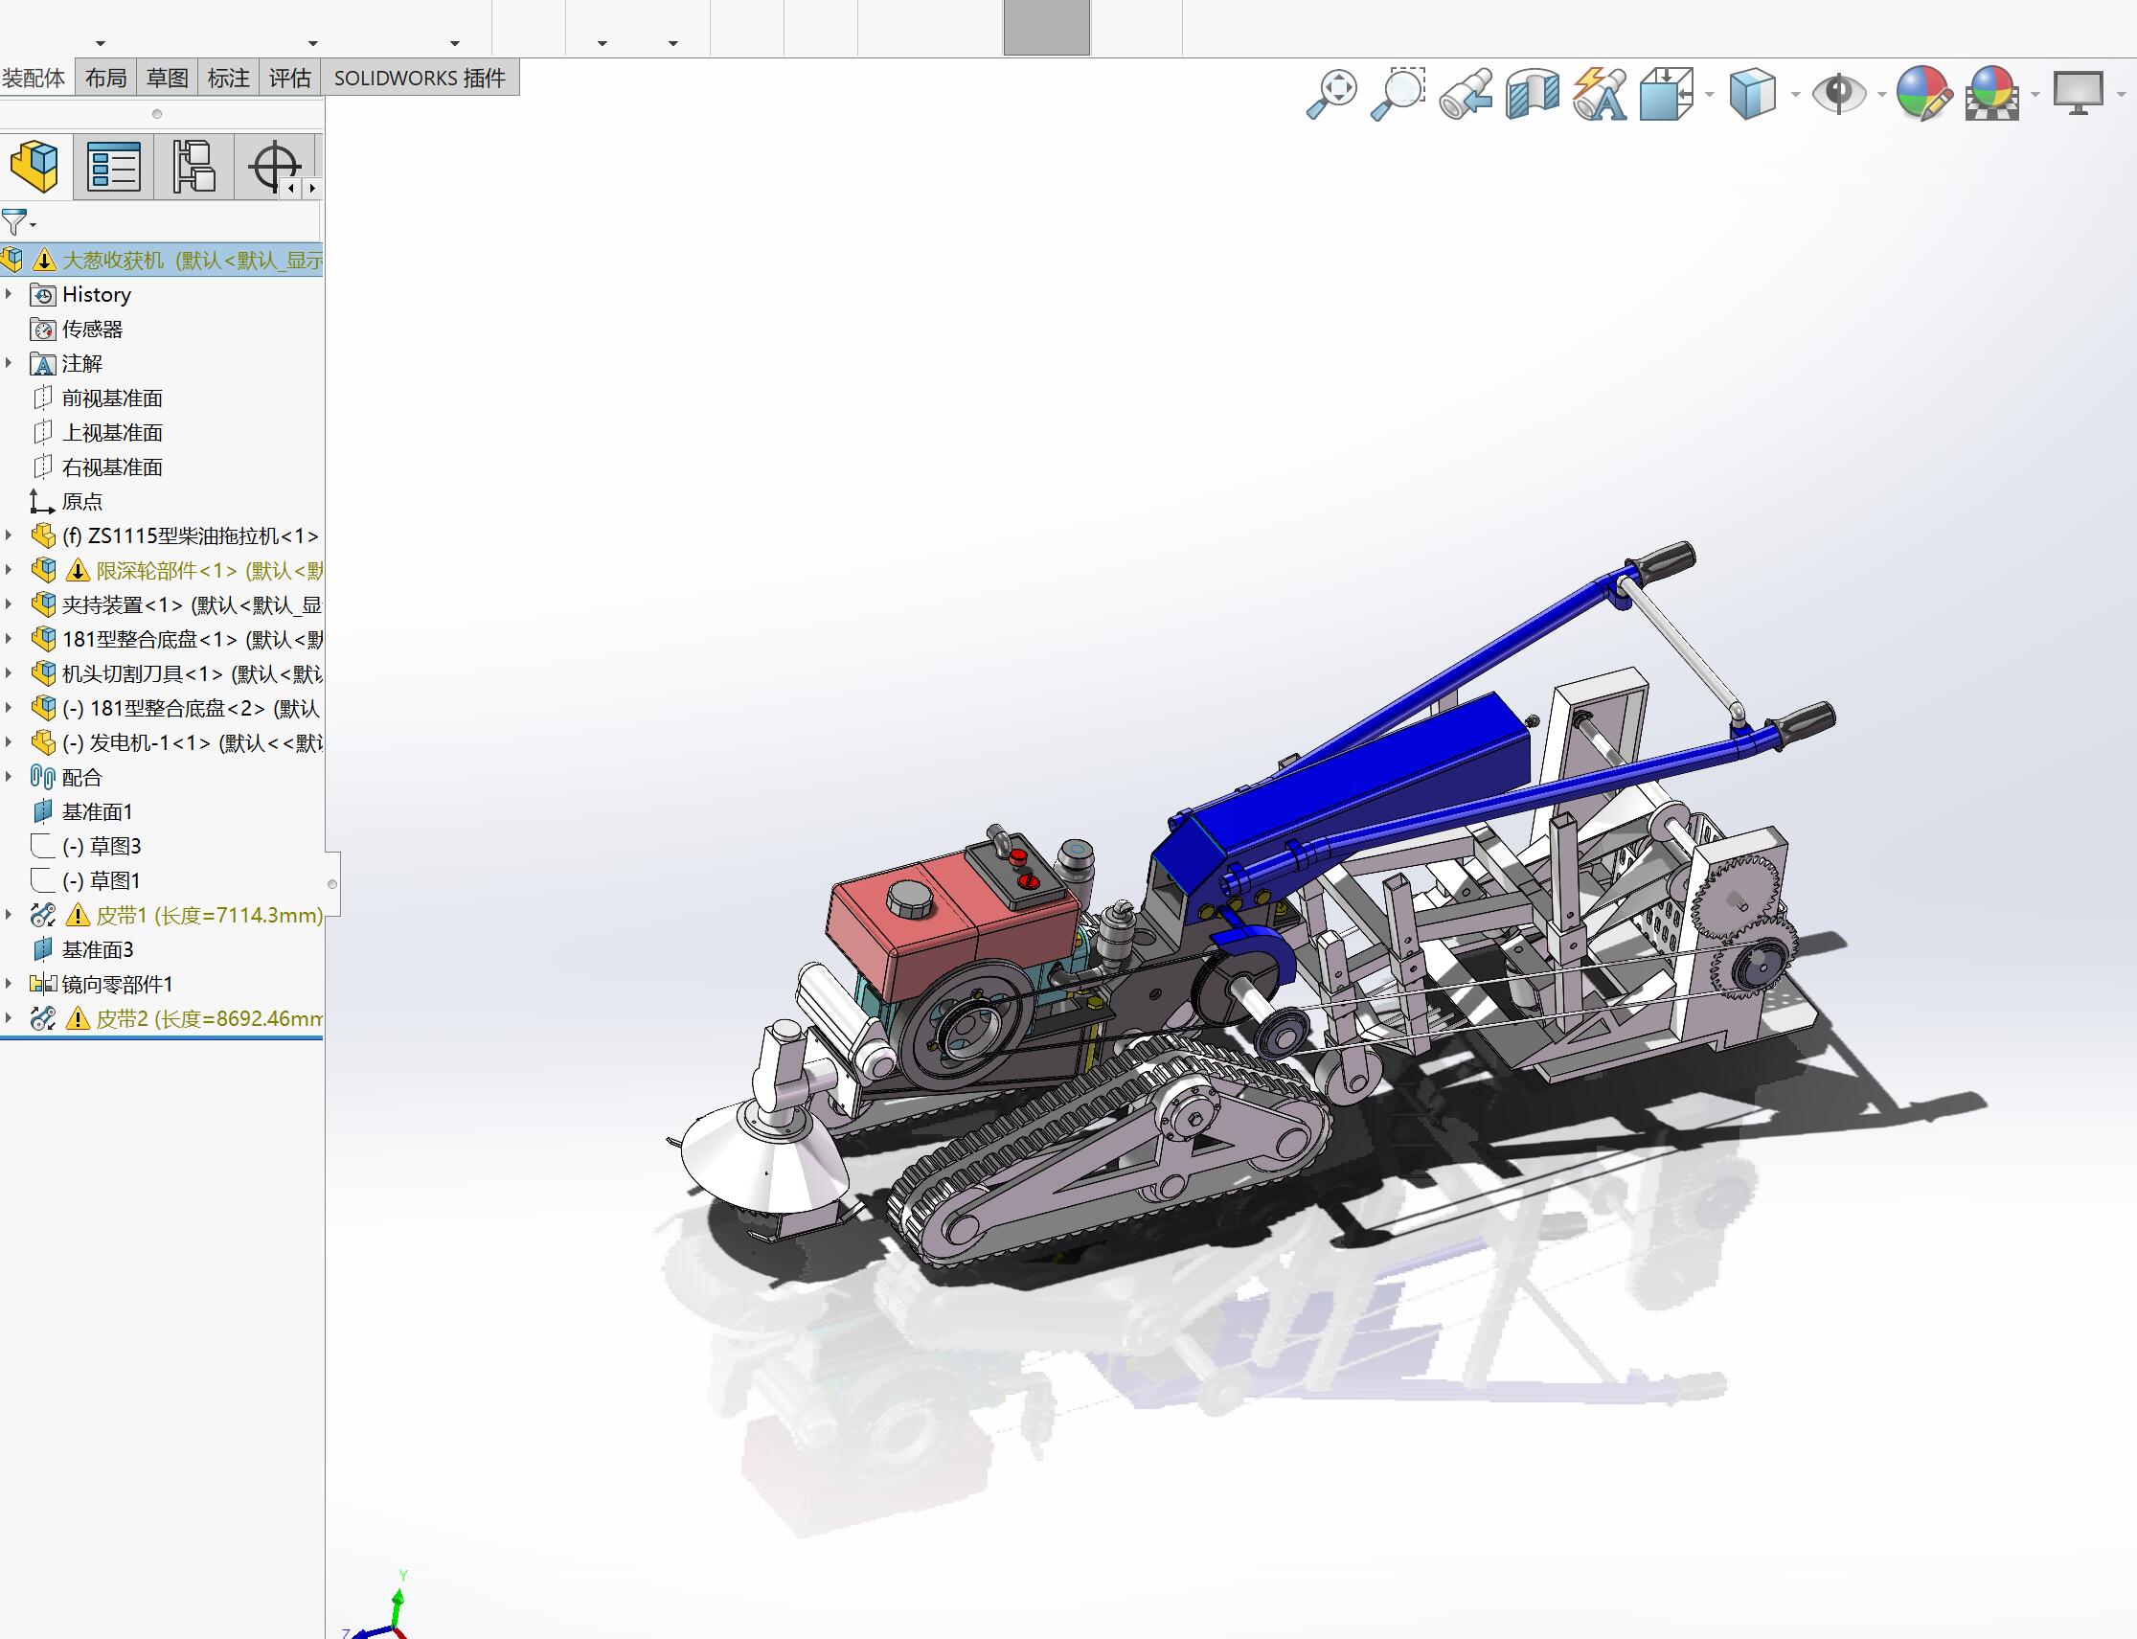Click the 皮带1 belt feature icon
Image resolution: width=2137 pixels, height=1639 pixels.
click(43, 915)
